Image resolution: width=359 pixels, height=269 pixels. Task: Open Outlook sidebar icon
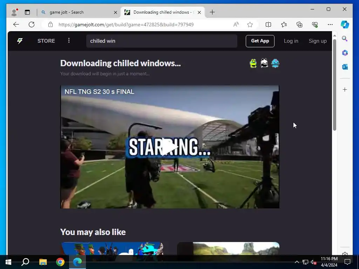345,67
